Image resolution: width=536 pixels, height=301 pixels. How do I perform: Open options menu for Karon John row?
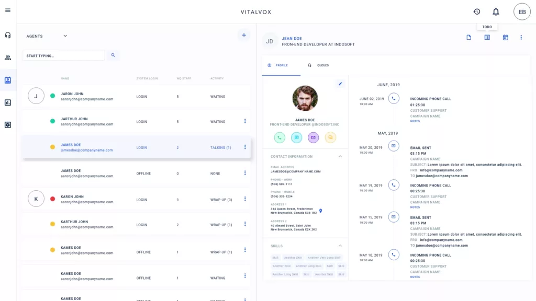pyautogui.click(x=245, y=199)
